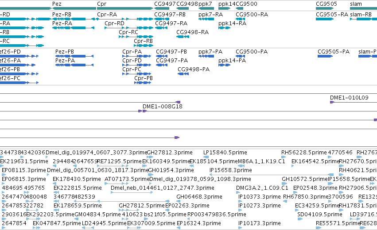Select the GH06468.3prime EST feature

point(179,201)
